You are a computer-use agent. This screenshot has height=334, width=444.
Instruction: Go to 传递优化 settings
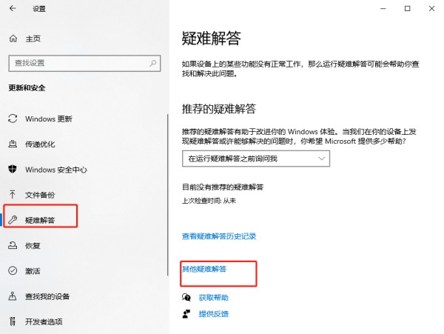point(40,144)
